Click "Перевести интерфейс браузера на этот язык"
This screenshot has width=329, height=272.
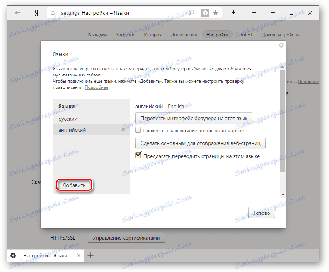[194, 118]
